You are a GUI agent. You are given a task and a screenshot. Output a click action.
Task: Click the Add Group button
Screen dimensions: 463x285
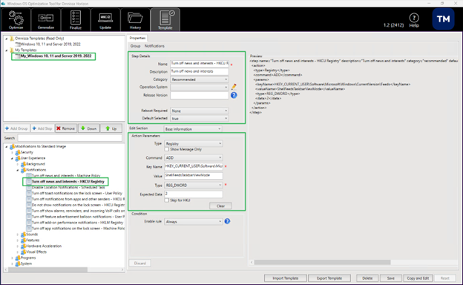tap(16, 128)
